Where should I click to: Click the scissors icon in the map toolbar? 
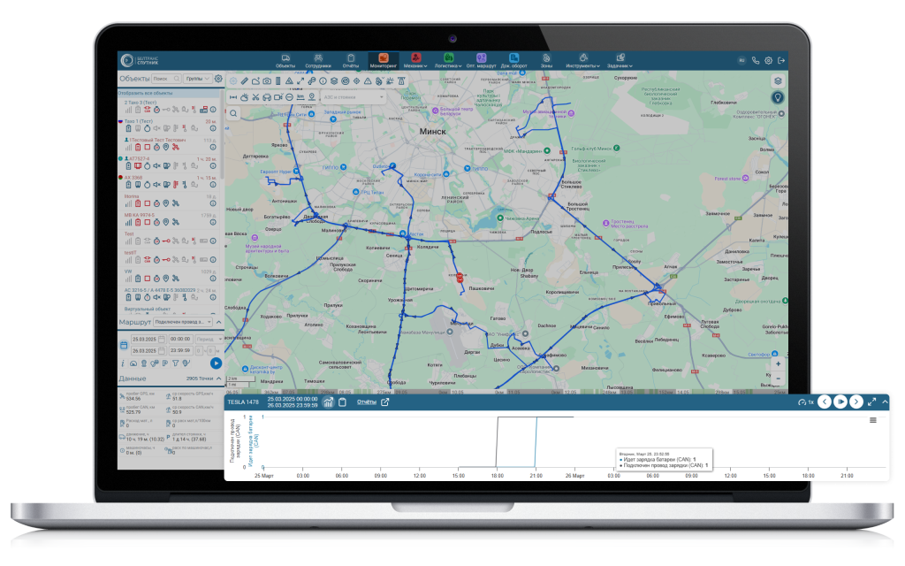[255, 96]
